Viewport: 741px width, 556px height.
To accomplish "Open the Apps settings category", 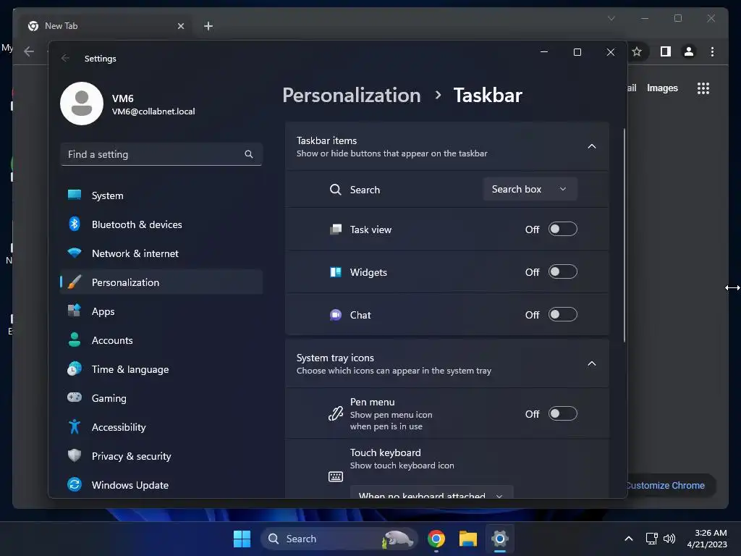I will pyautogui.click(x=161, y=311).
